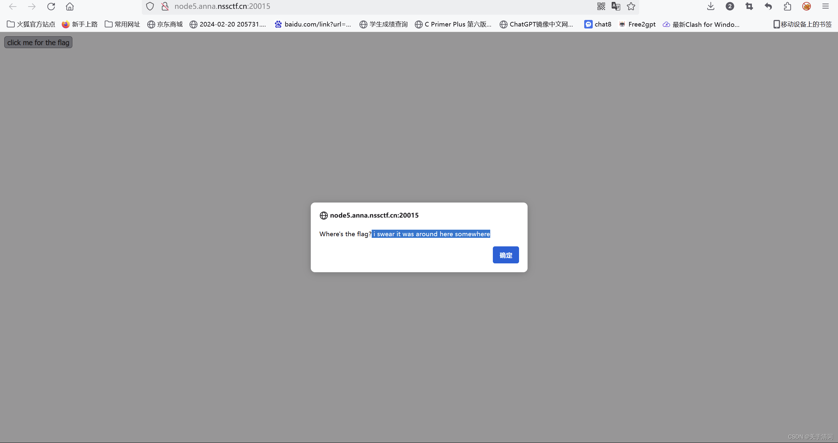Open the 京东商城 bookmark
The height and width of the screenshot is (443, 838).
(165, 24)
